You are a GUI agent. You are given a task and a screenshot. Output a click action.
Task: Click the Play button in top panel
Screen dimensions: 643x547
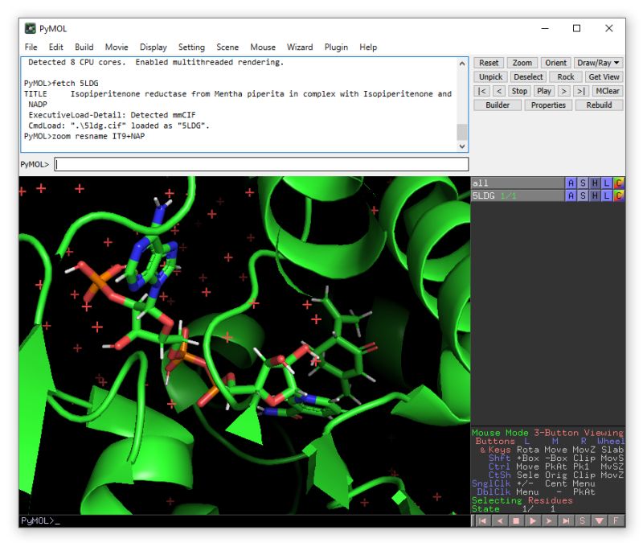click(544, 91)
